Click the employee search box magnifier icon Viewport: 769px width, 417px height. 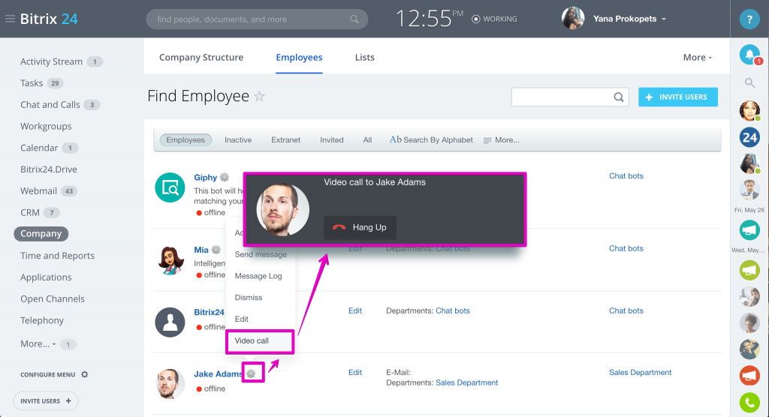[619, 97]
